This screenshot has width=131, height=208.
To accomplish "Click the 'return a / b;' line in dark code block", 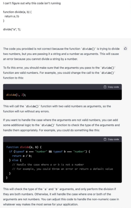I will (x=22, y=156).
